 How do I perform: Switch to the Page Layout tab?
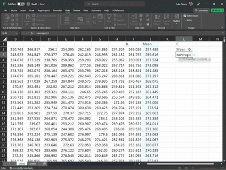click(44, 10)
